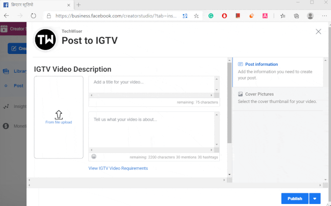
Task: Click the video description text area
Action: click(x=152, y=129)
